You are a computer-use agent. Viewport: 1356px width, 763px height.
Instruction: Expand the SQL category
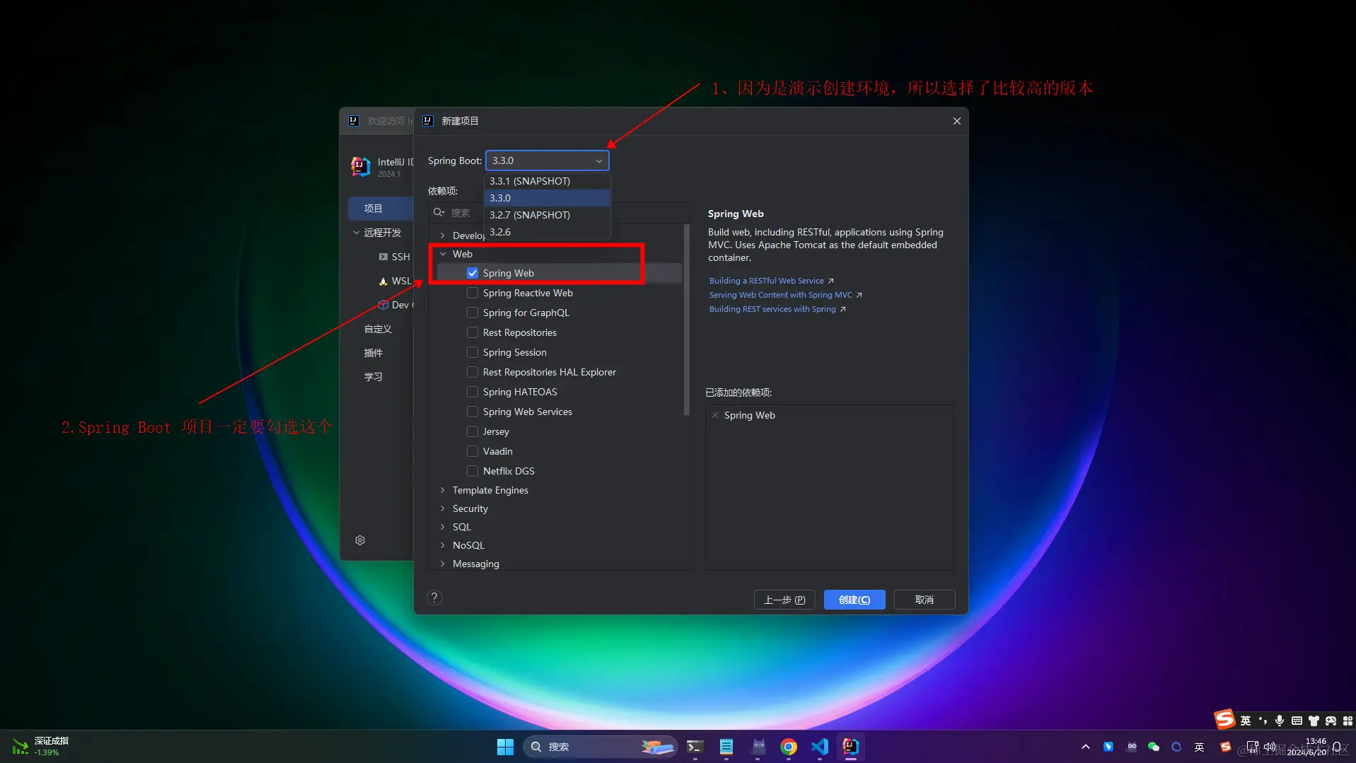[x=443, y=527]
